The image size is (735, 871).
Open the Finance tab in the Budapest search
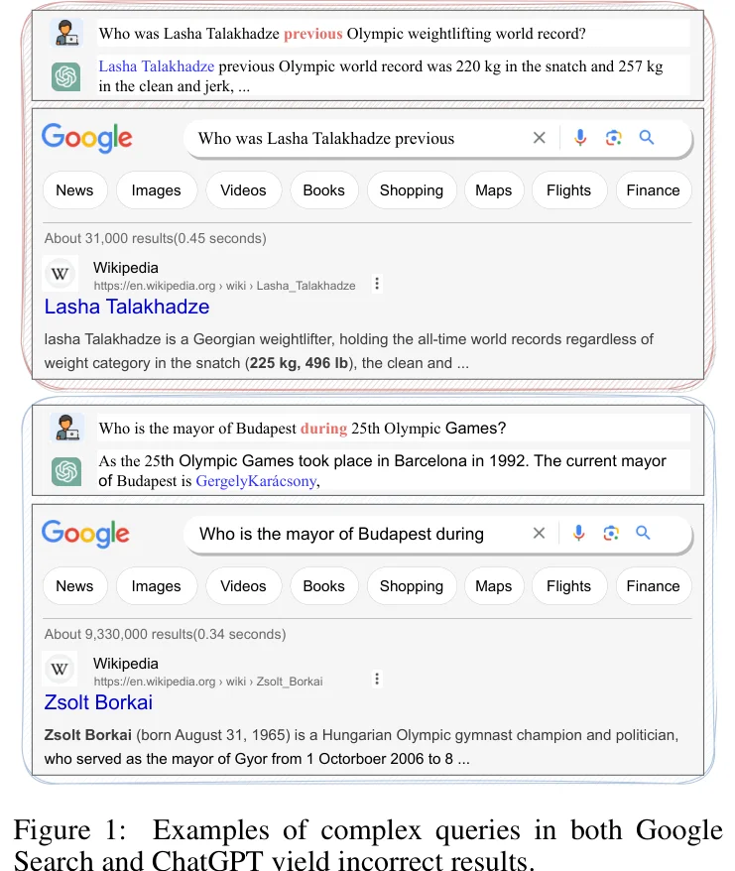click(x=653, y=586)
